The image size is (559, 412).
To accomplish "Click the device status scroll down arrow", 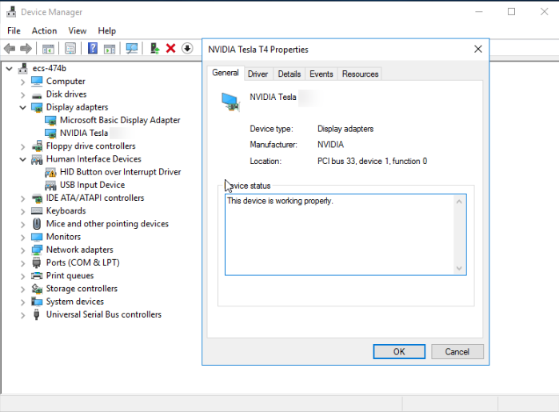I will 459,268.
